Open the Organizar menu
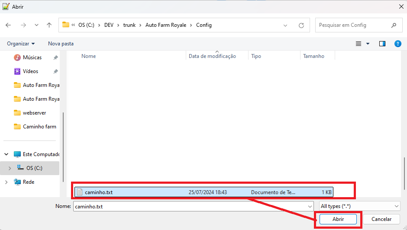This screenshot has height=230, width=407. [21, 44]
